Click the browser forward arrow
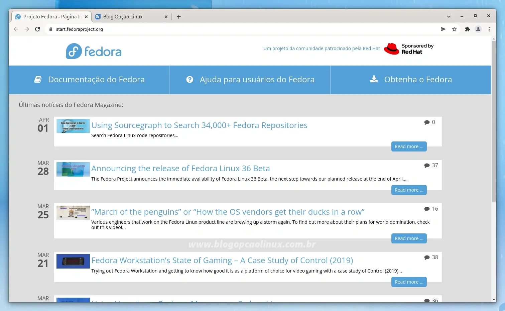The height and width of the screenshot is (311, 505). (27, 29)
